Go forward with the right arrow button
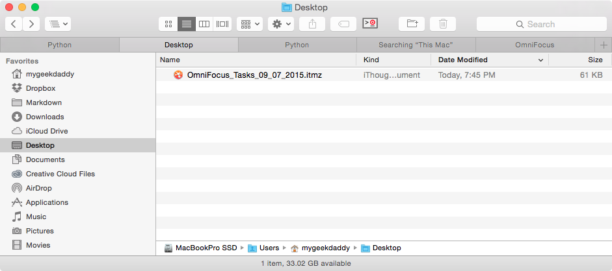This screenshot has width=612, height=271. (31, 24)
